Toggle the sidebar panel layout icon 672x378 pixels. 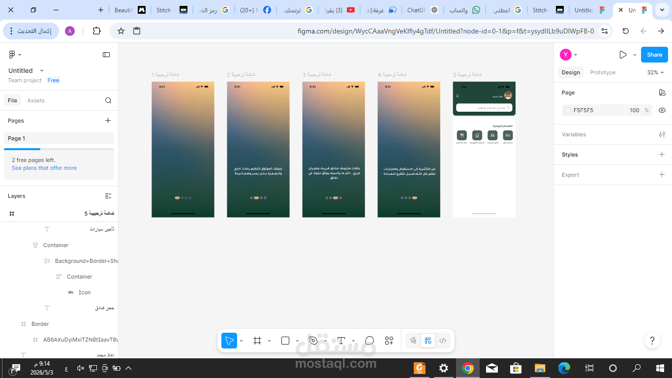(106, 55)
